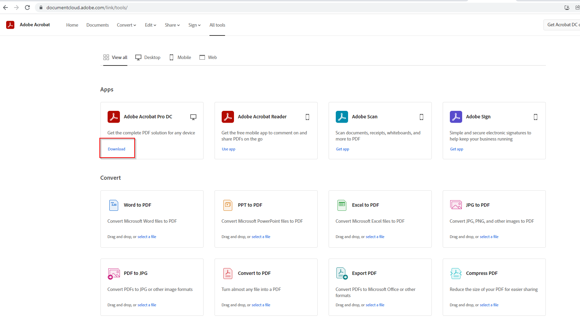This screenshot has height=323, width=580.
Task: Click the Compress PDF card title
Action: pos(482,273)
